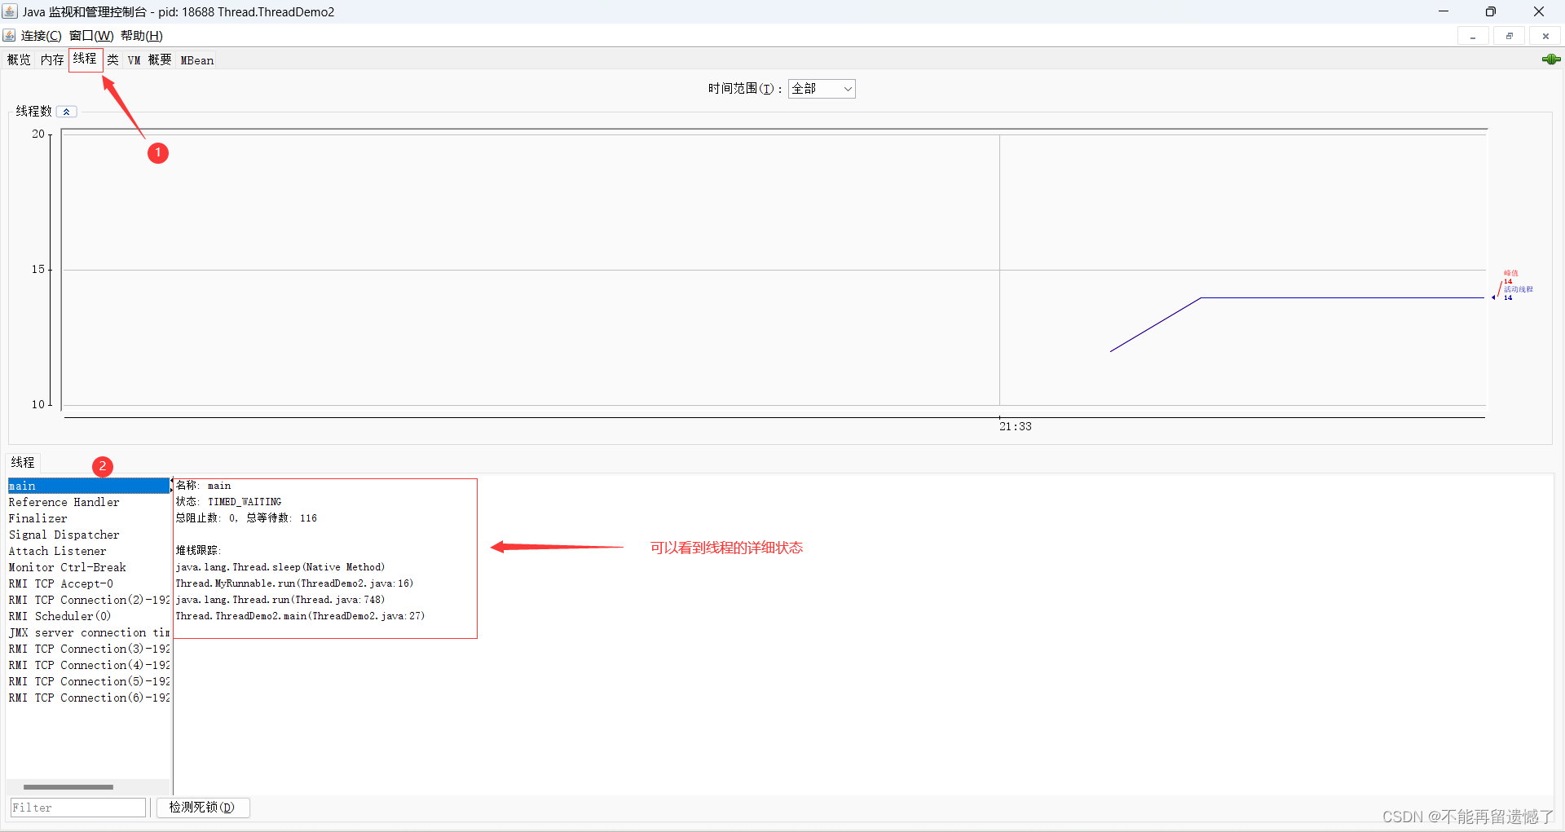Image resolution: width=1565 pixels, height=832 pixels.
Task: Click the 21:33 time axis label
Action: pyautogui.click(x=1016, y=426)
